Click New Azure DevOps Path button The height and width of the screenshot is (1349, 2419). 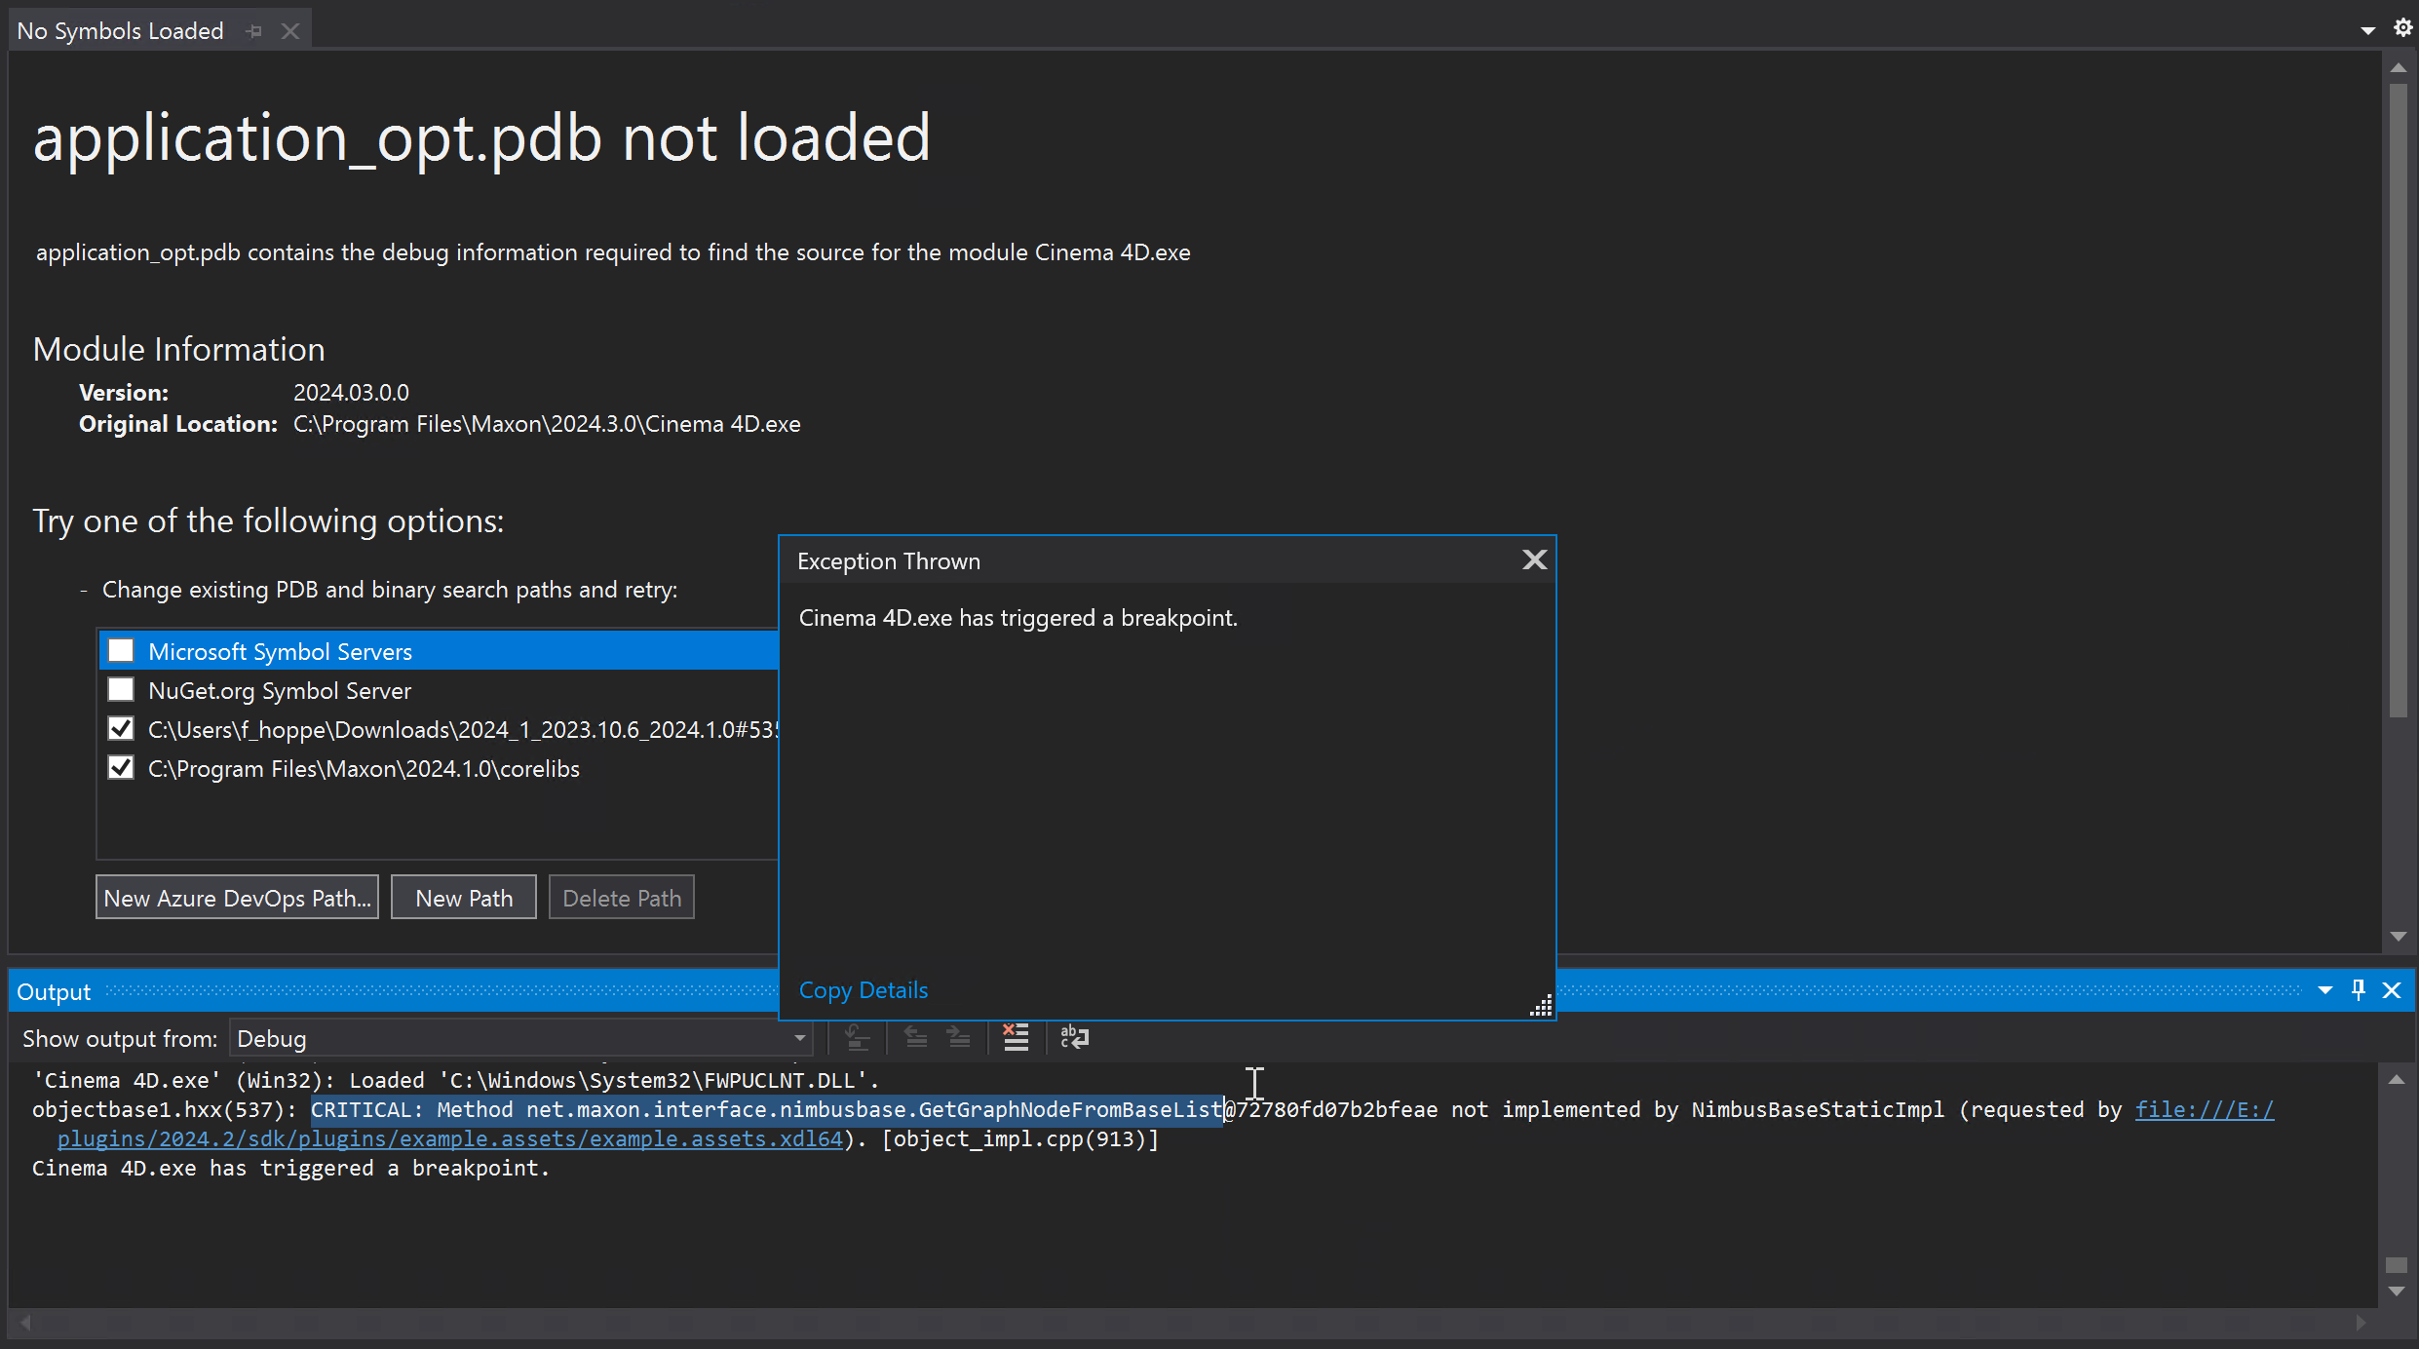(237, 898)
